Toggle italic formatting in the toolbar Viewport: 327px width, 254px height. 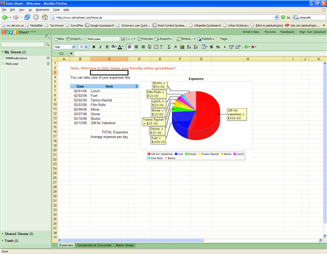(x=100, y=47)
